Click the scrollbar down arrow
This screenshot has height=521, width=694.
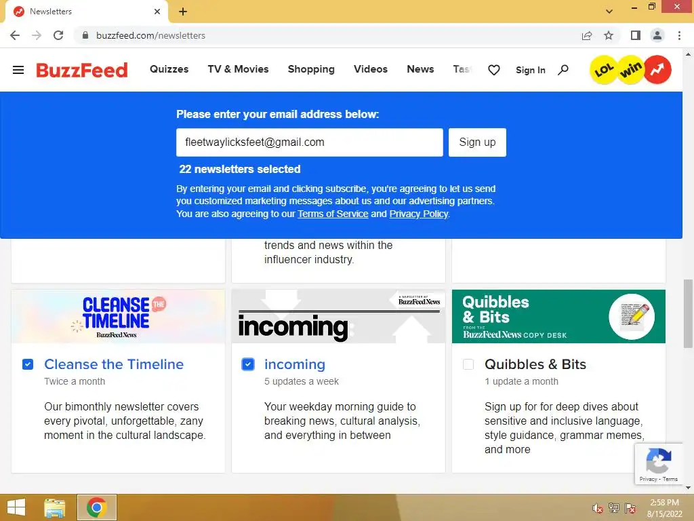pyautogui.click(x=688, y=488)
